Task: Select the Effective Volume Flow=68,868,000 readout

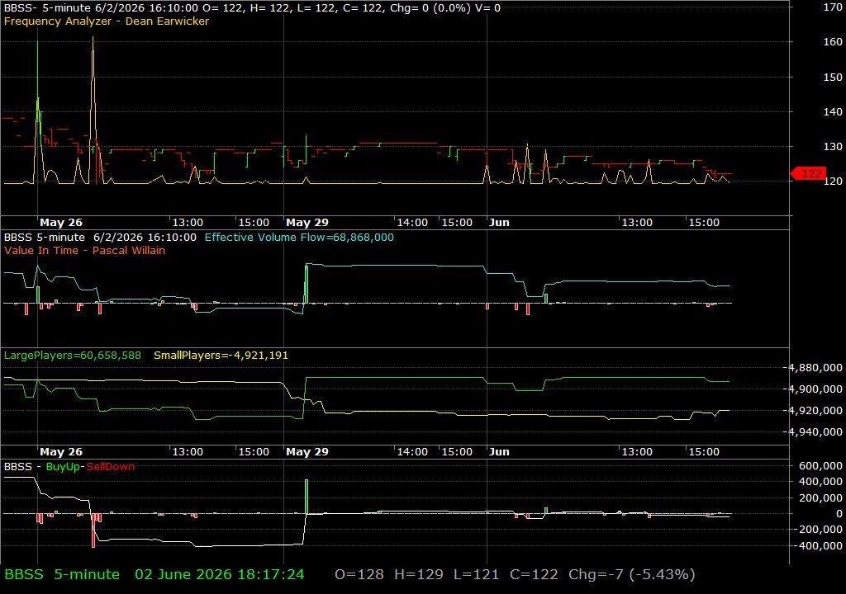Action: (x=299, y=237)
